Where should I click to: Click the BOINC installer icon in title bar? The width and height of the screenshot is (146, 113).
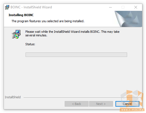pyautogui.click(x=7, y=7)
